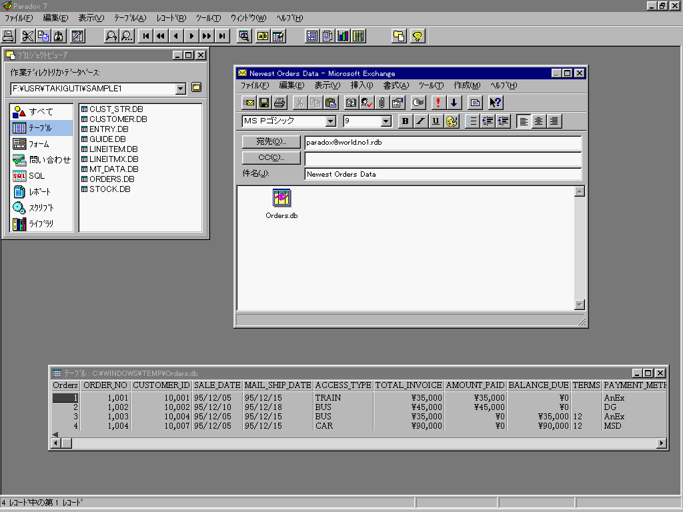Decrease paragraph indent in message
The image size is (683, 512).
click(488, 121)
